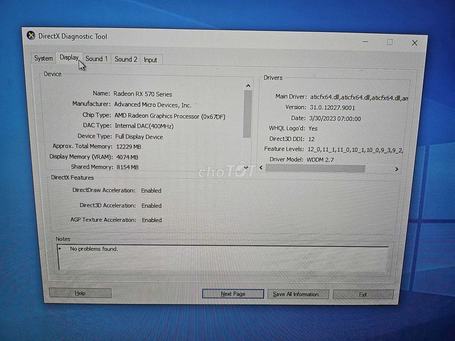Click Full Display Device value
The image size is (455, 341).
click(x=139, y=137)
